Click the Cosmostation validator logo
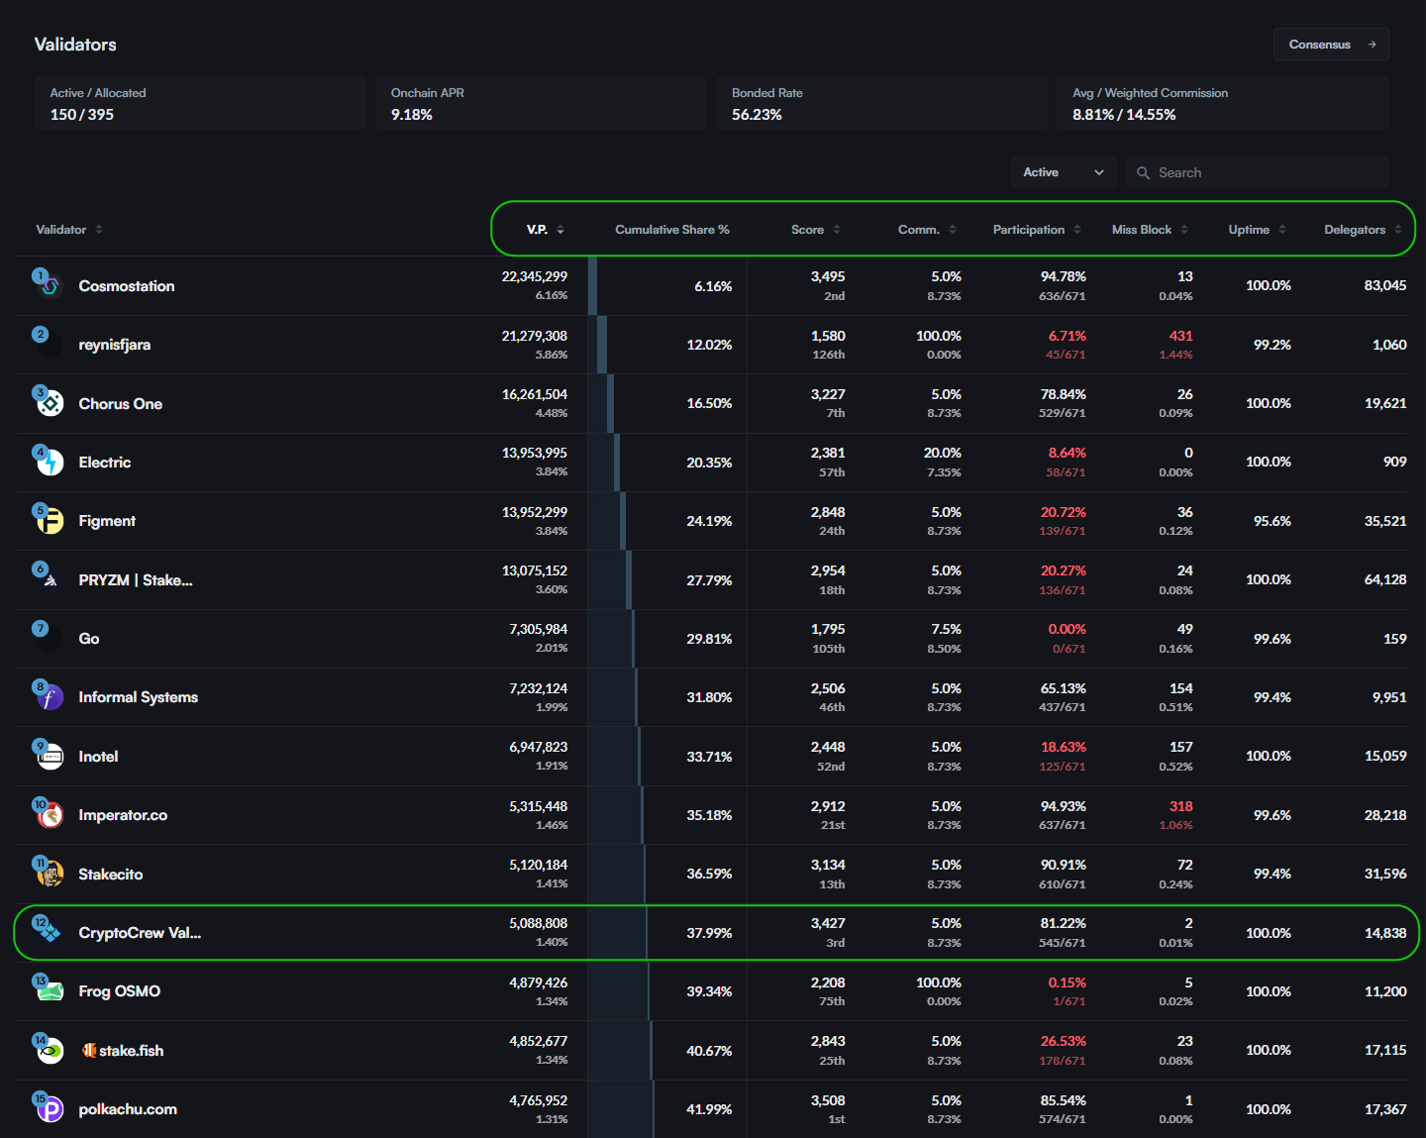The height and width of the screenshot is (1138, 1426). 51,286
